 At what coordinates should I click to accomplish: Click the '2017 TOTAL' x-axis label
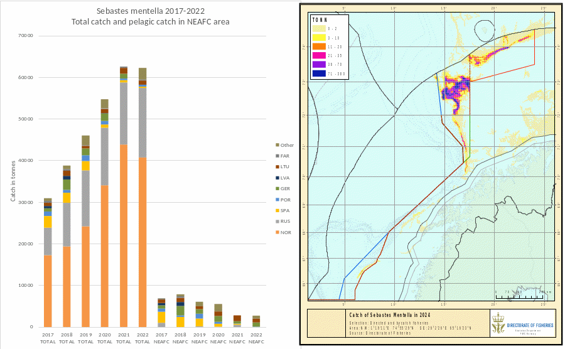(48, 338)
